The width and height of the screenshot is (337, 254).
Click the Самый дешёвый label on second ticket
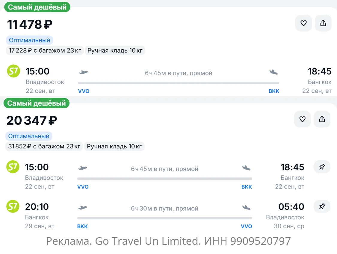coord(37,103)
